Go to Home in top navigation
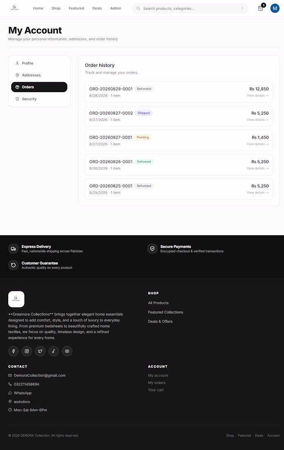 (x=38, y=8)
